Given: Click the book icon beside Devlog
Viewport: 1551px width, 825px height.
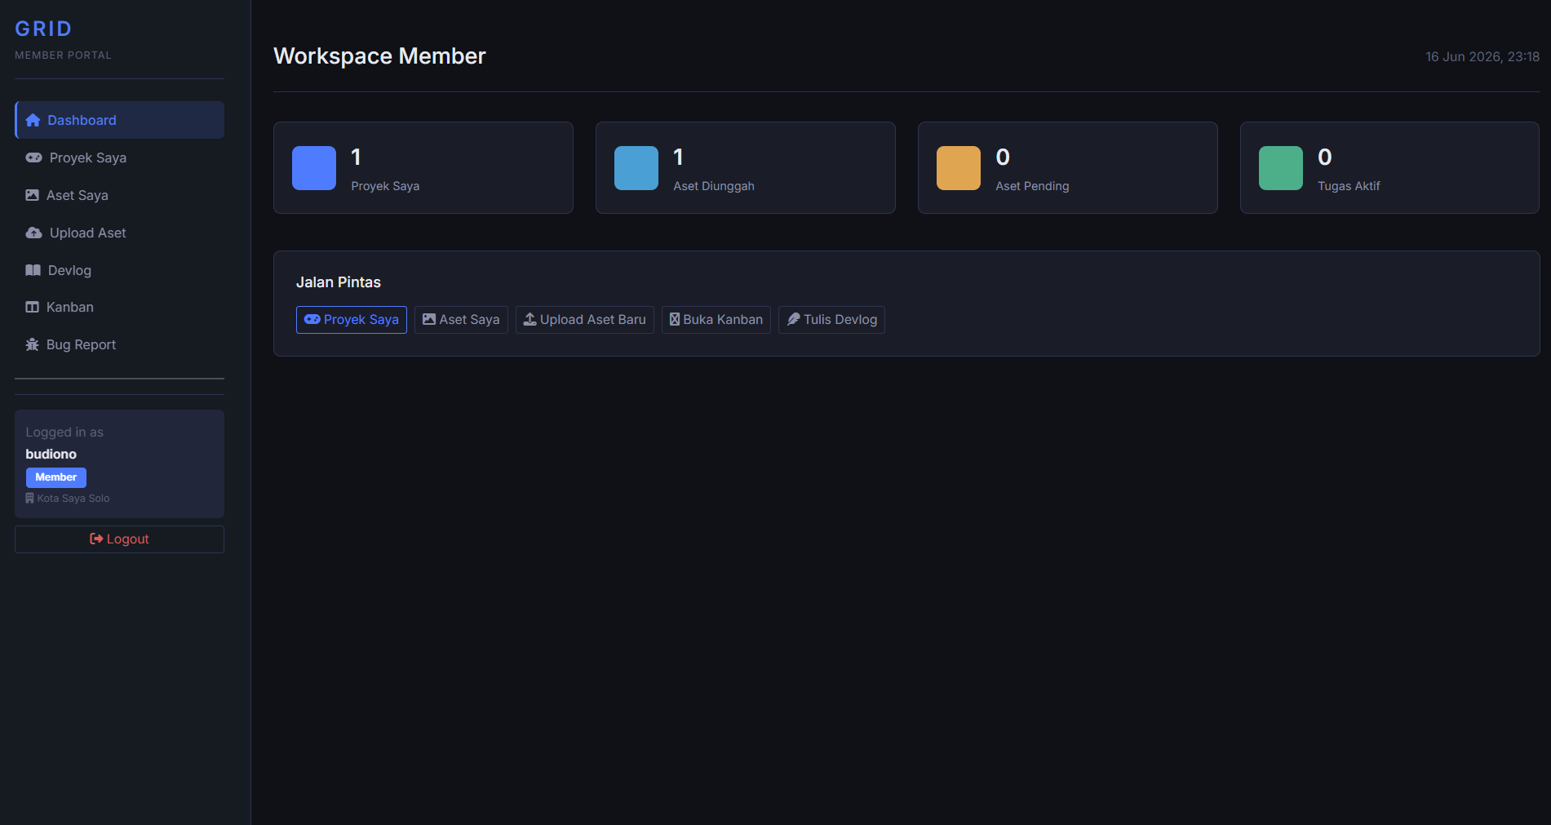Looking at the screenshot, I should pyautogui.click(x=33, y=271).
